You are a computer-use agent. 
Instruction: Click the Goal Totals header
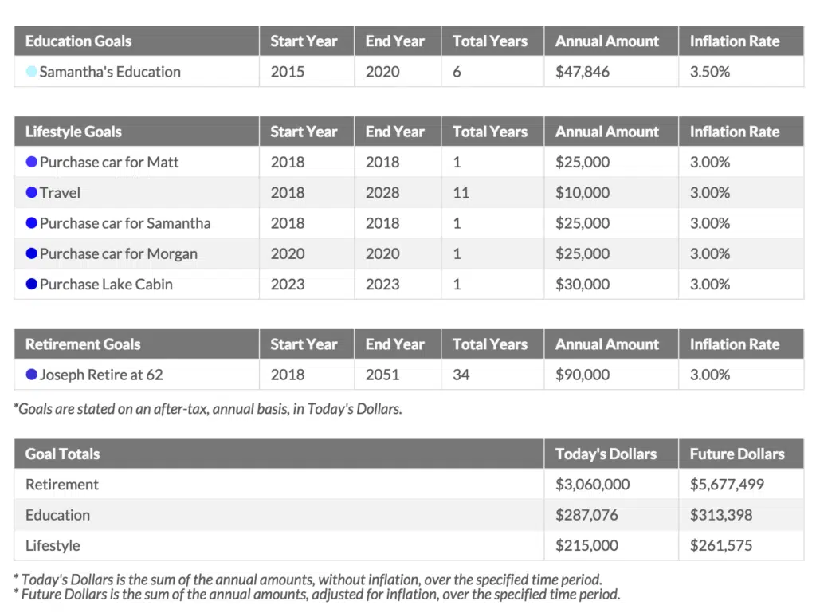tap(62, 454)
